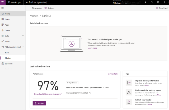Click Learn more under unpublished model message
The height and width of the screenshot is (110, 169).
tap(92, 48)
